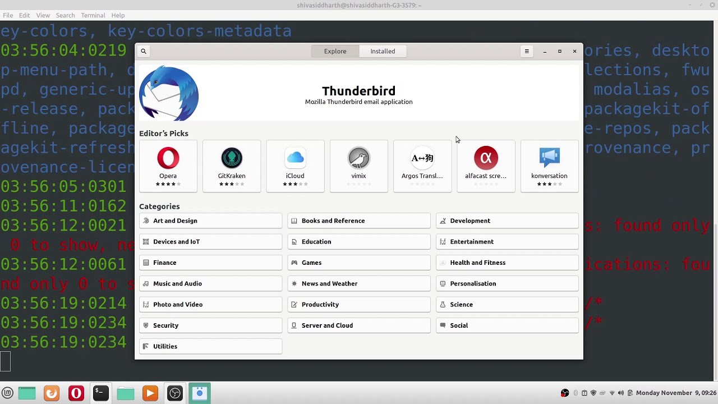Open the Art and Design category

click(211, 221)
